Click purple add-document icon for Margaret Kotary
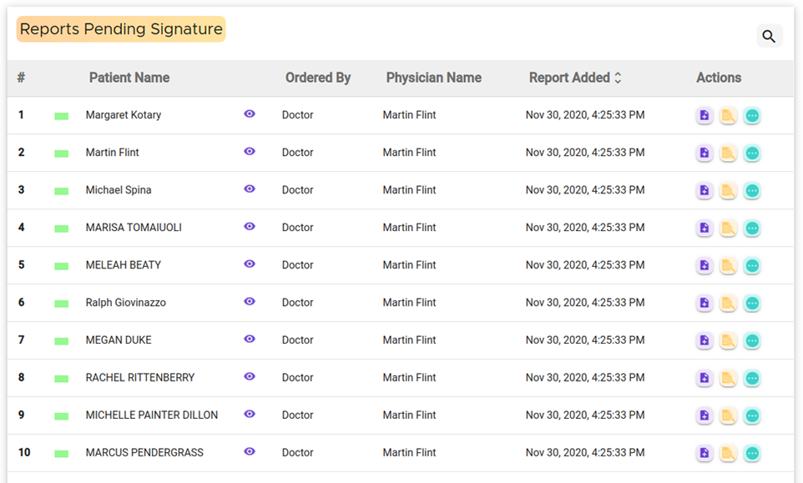Viewport: 803px width, 483px height. coord(705,116)
